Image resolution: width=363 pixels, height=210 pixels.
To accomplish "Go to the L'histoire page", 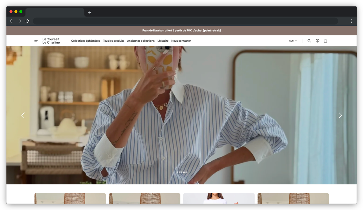I will [163, 41].
